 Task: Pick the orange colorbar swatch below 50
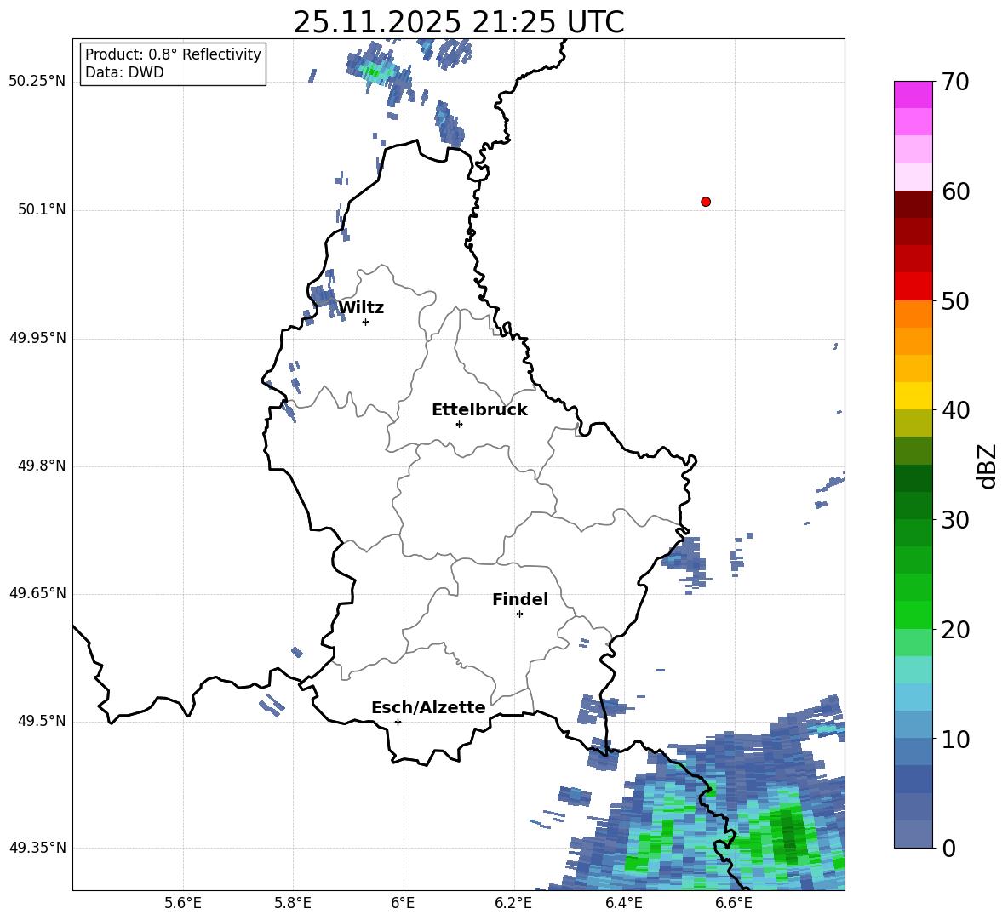click(913, 314)
